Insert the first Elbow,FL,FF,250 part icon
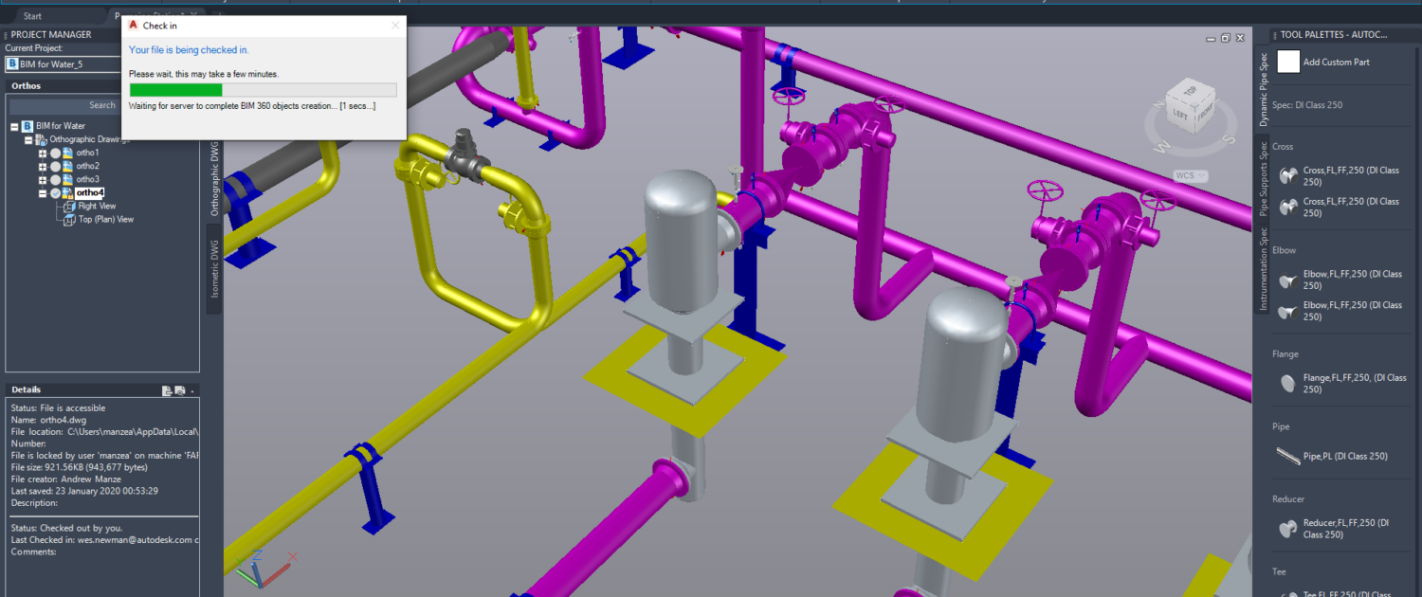Viewport: 1422px width, 597px height. pos(1288,280)
